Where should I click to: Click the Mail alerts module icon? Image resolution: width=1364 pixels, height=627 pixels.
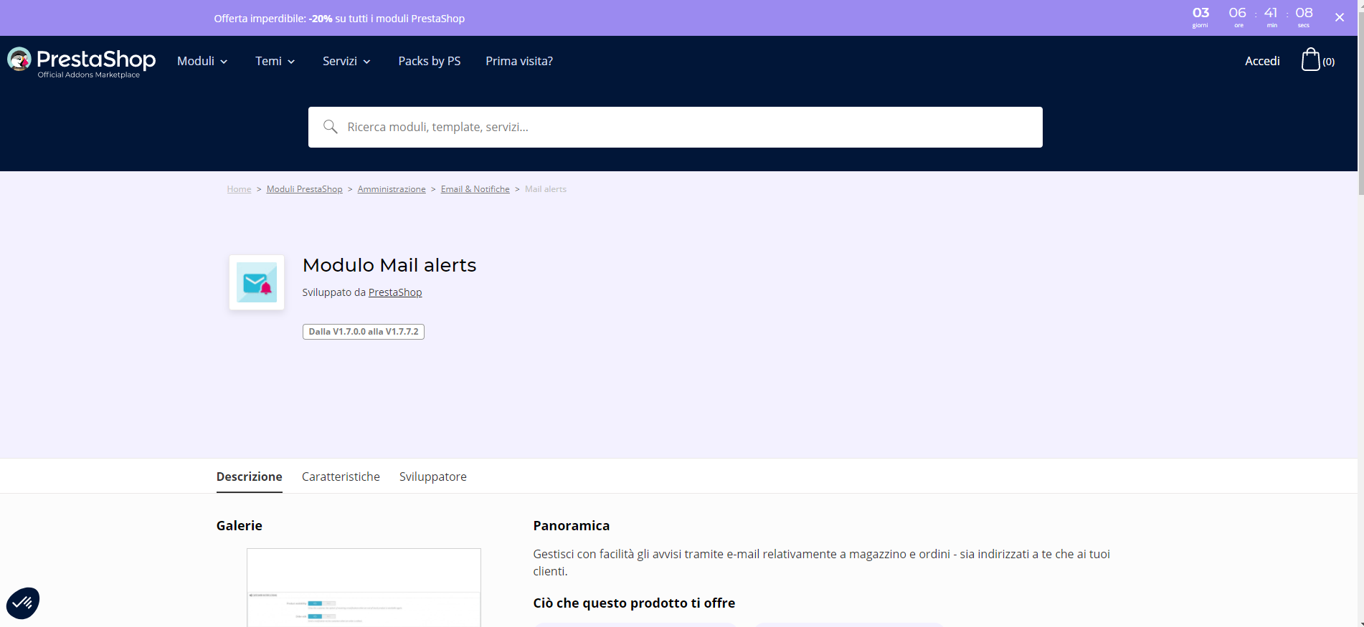257,282
